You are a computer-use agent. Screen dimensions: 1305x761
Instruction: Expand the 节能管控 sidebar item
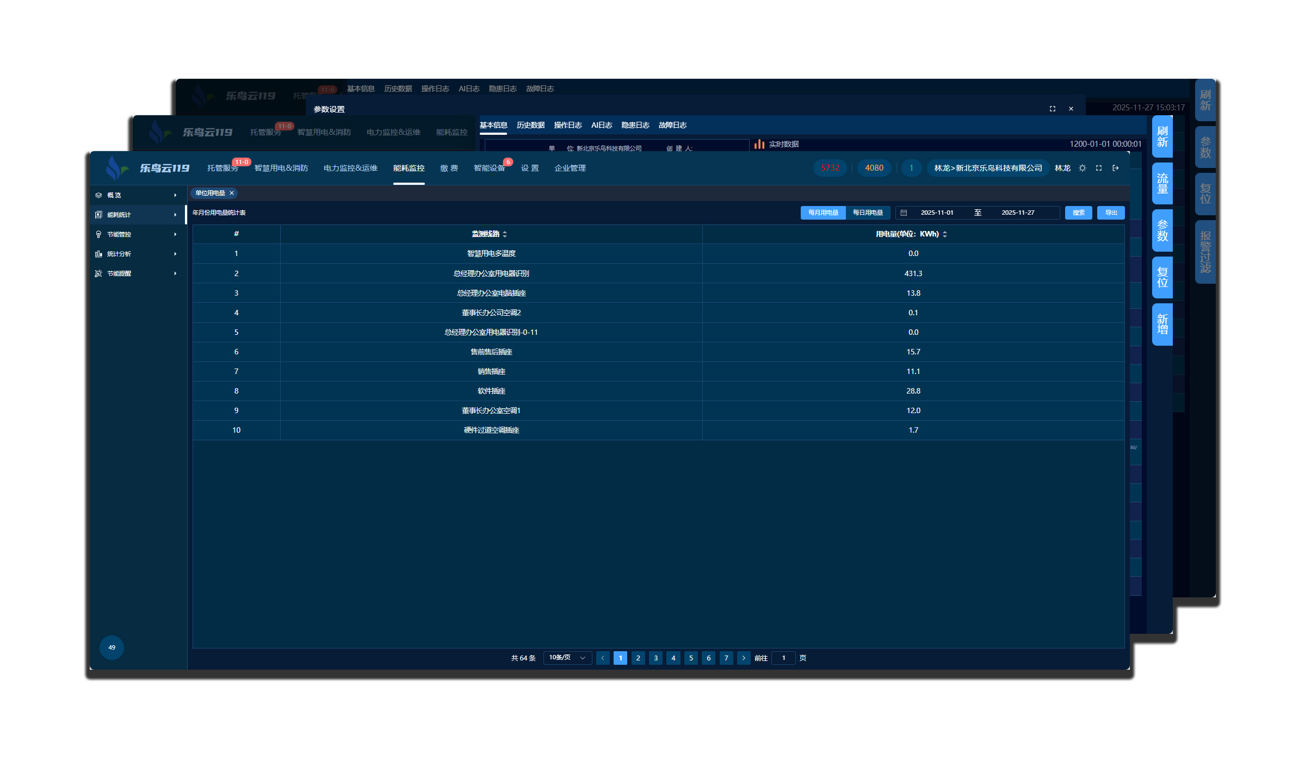137,234
